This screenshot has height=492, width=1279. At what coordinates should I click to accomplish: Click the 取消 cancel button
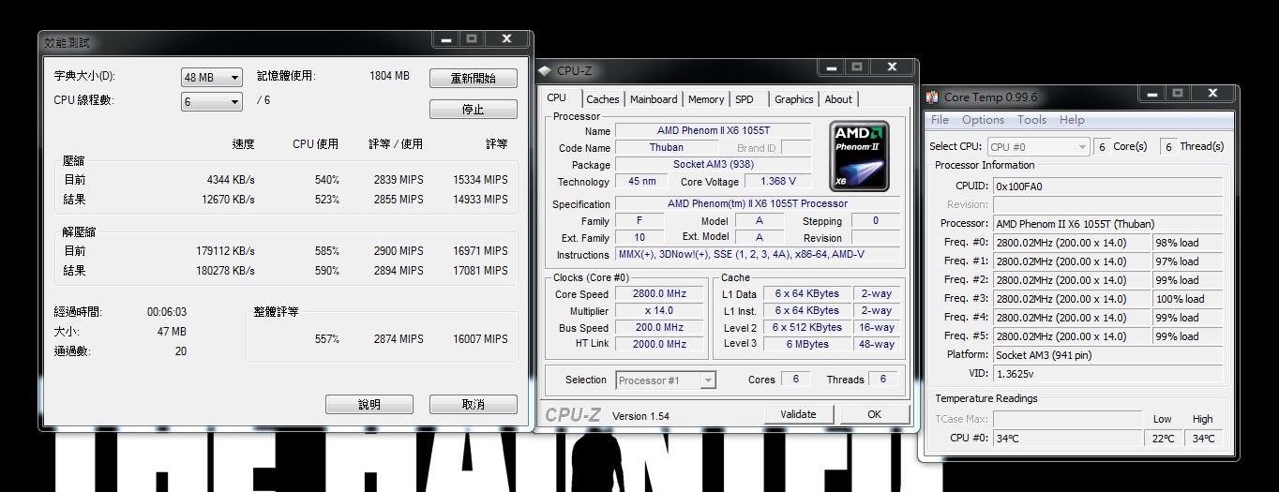pos(474,405)
